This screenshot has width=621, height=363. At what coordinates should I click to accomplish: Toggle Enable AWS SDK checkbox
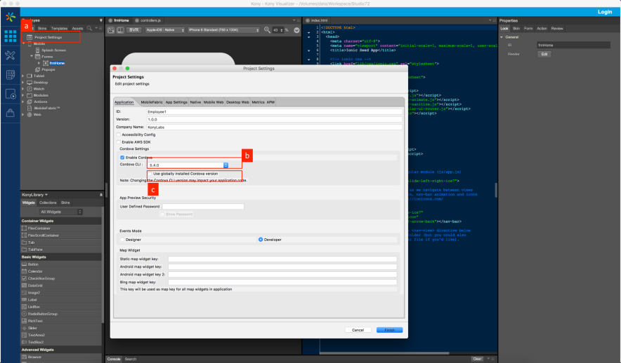pyautogui.click(x=119, y=142)
